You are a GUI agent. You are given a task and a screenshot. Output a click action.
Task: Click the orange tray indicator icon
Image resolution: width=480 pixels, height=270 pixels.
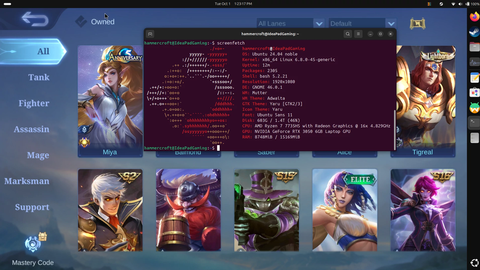(x=429, y=4)
